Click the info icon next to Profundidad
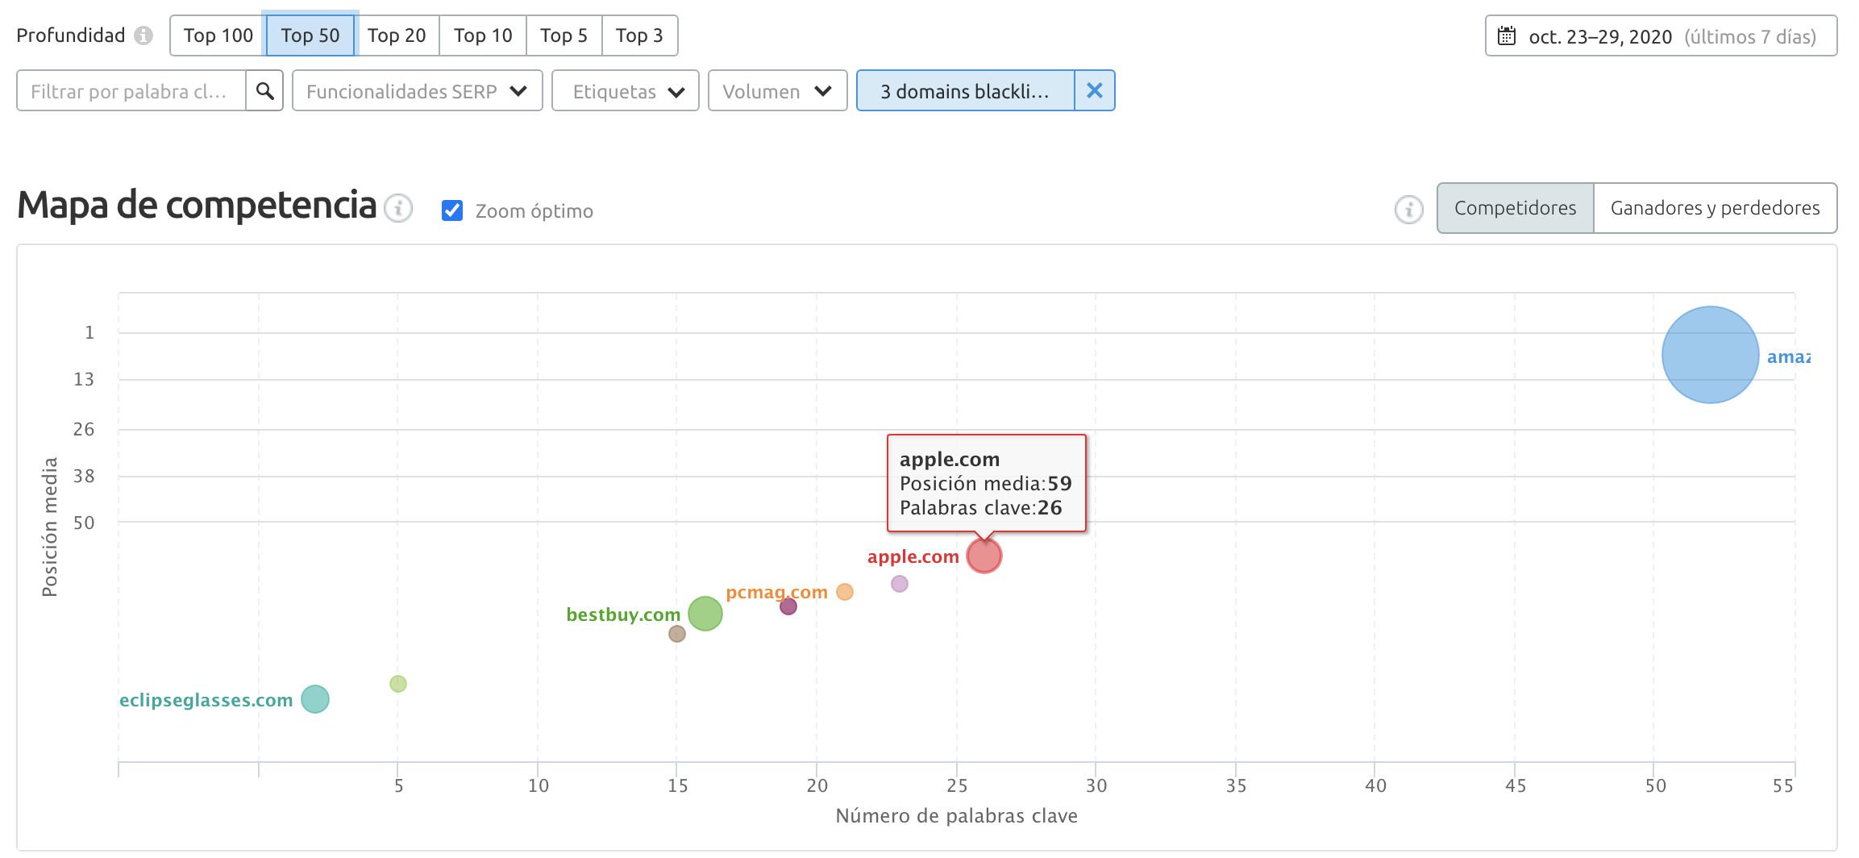The width and height of the screenshot is (1859, 858). [x=143, y=35]
